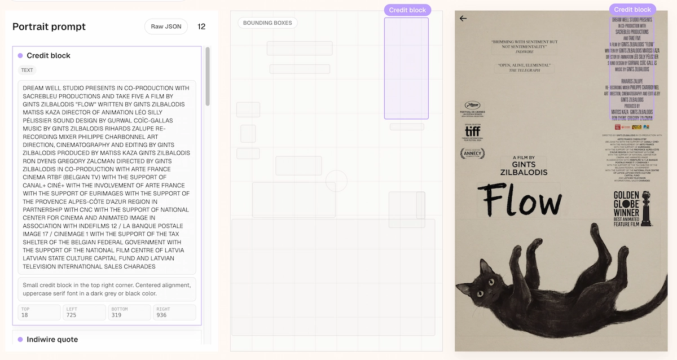The height and width of the screenshot is (360, 677).
Task: Click the element count 12
Action: 201,27
